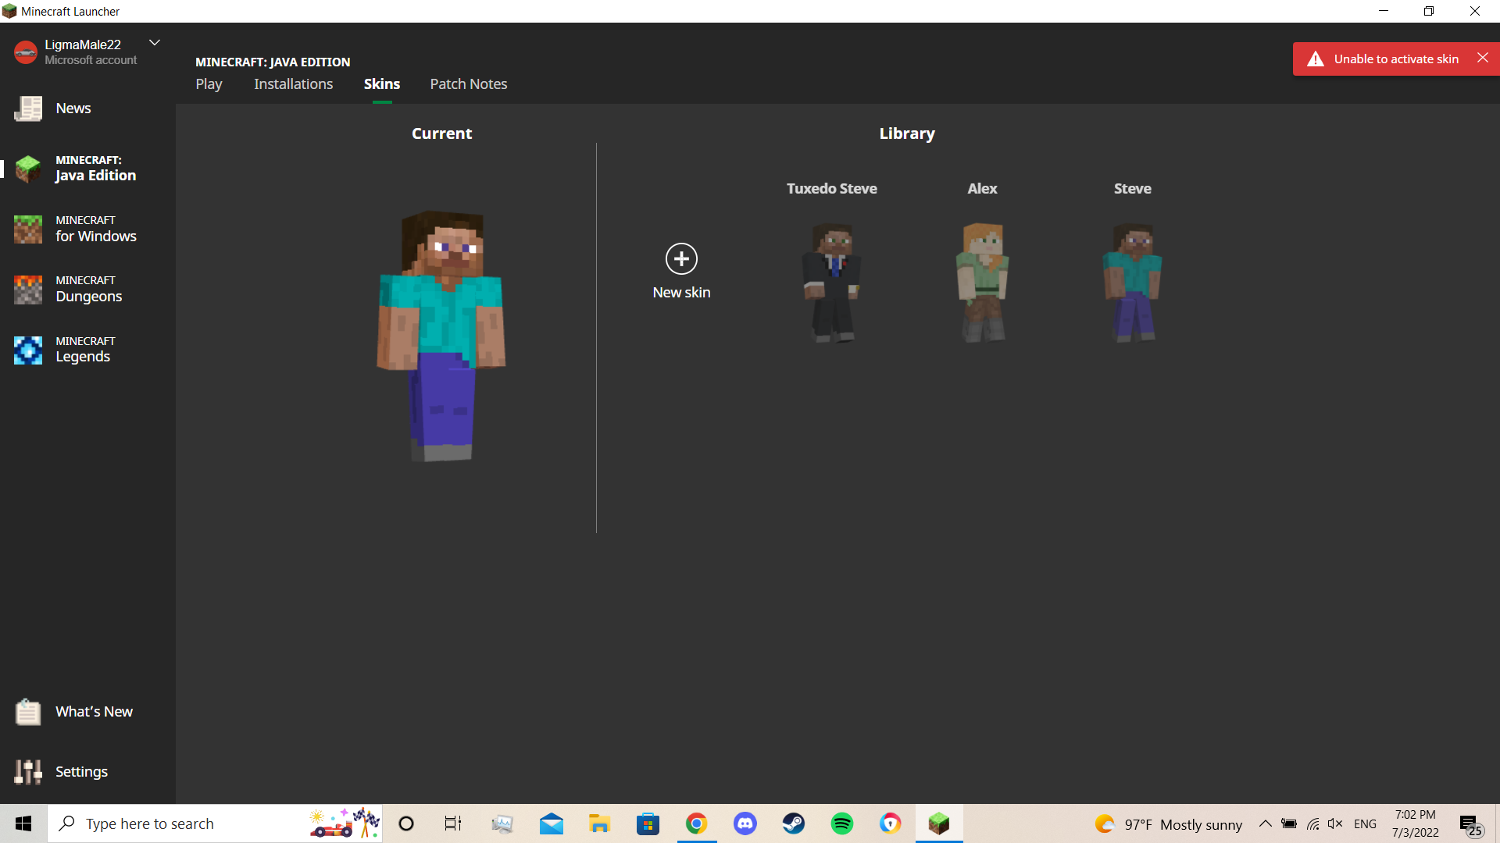The height and width of the screenshot is (843, 1500).
Task: Pick the Steve skin in library
Action: 1132,283
